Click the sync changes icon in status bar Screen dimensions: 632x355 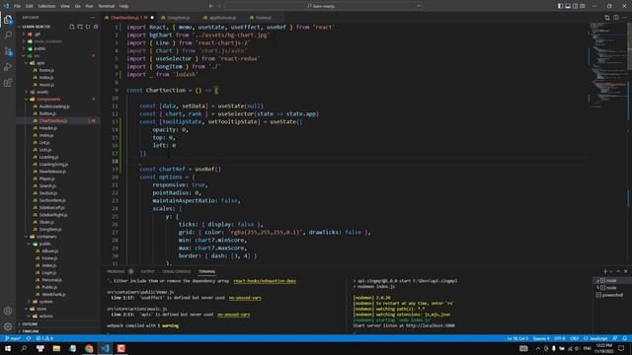[29, 338]
